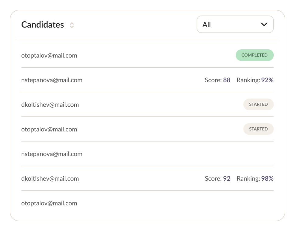
Task: Click the "Ranking:" label in dkoltishev's scored row
Action: click(x=248, y=179)
